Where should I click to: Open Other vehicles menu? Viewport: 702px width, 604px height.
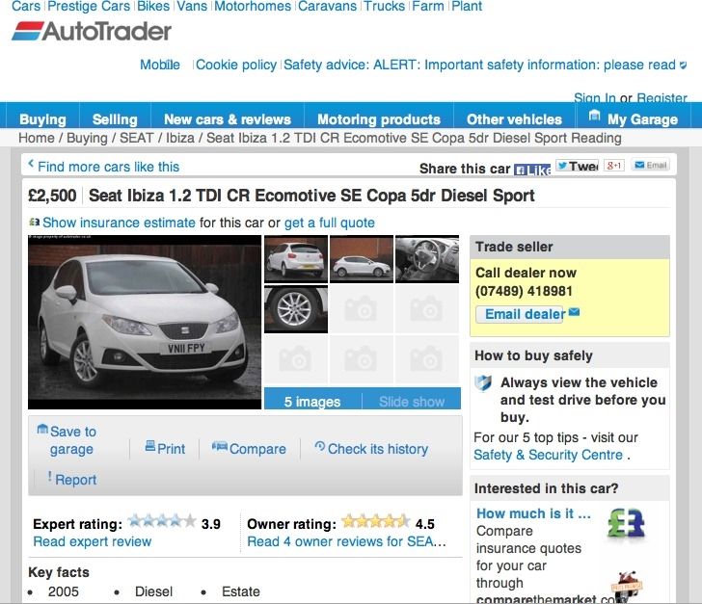(x=514, y=119)
